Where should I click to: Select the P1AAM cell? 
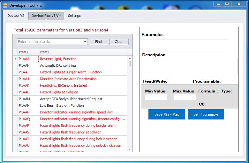(28, 99)
